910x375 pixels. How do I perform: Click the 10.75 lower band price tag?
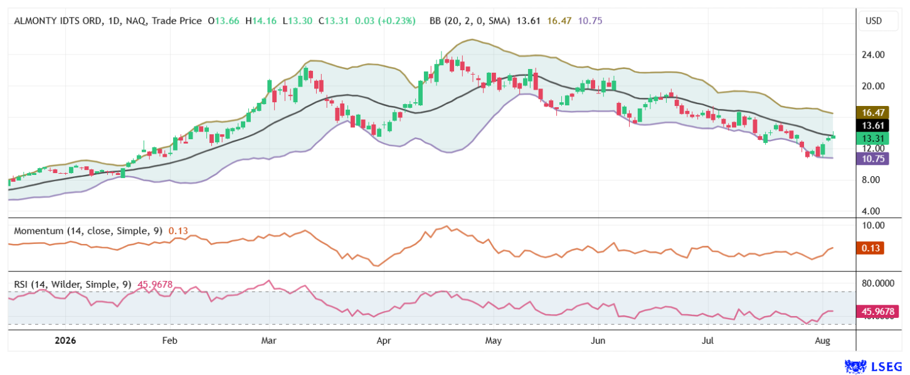(872, 159)
